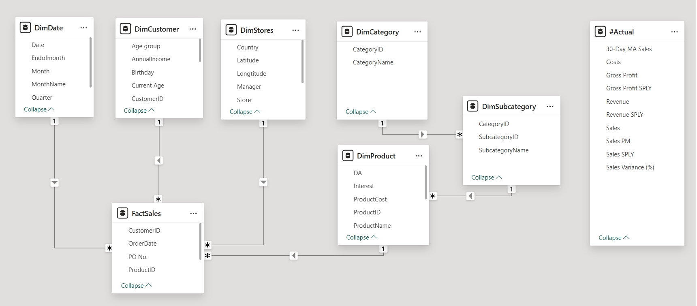Open more options for DimProduct table

(x=419, y=156)
